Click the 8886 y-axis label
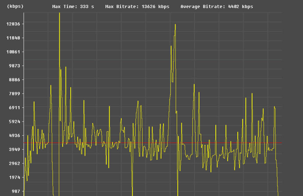 click(15, 79)
